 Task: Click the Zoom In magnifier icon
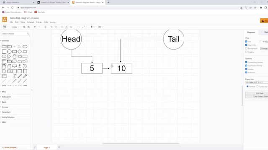[x=24, y=27]
